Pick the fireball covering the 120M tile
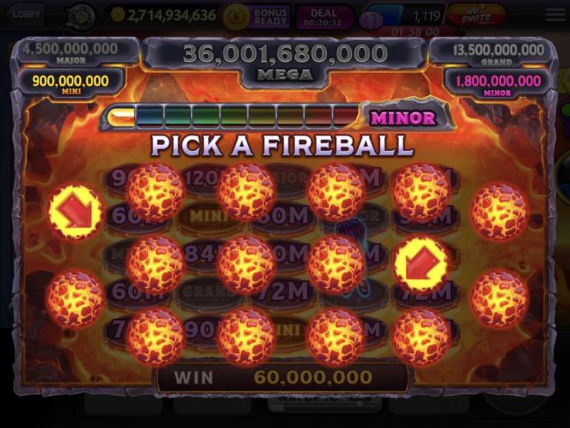The width and height of the screenshot is (570, 428). (246, 192)
